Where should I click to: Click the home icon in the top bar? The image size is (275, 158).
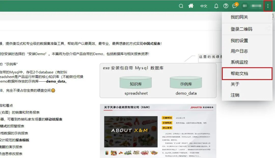(x=191, y=6)
